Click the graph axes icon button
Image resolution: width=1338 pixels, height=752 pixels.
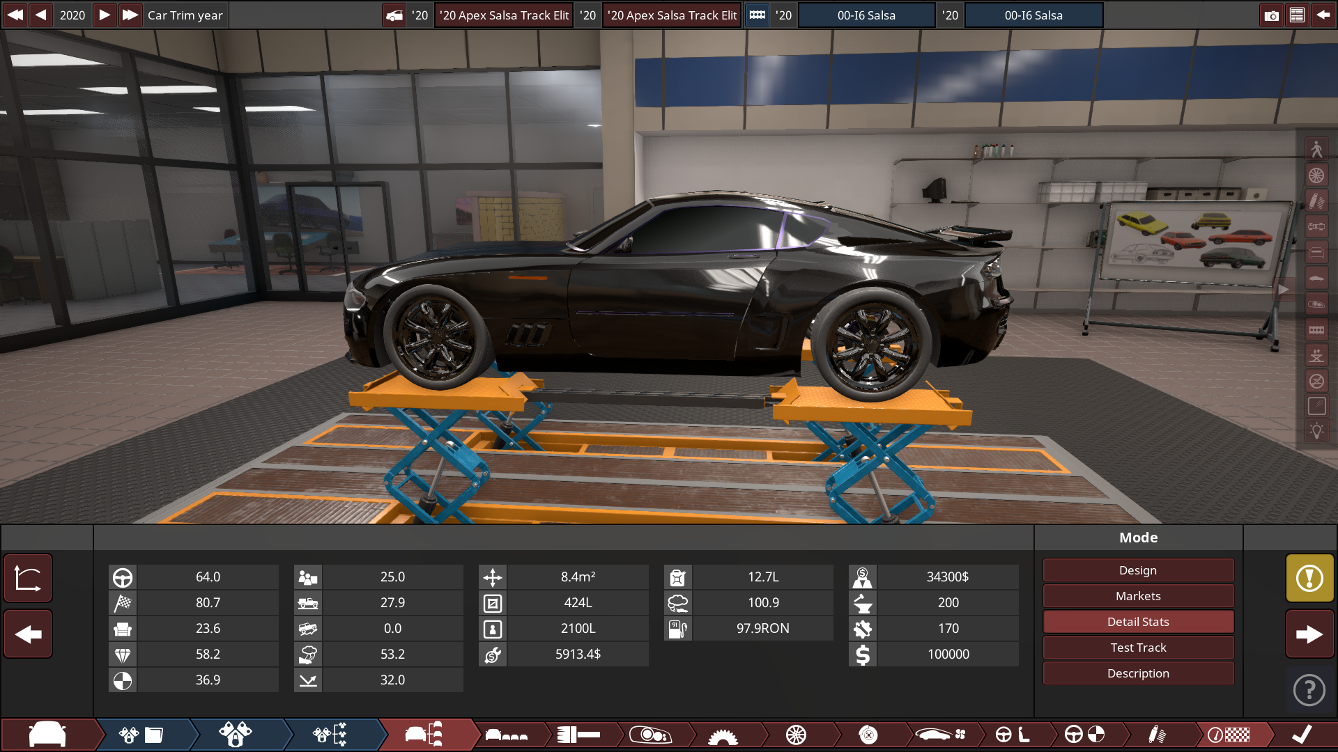tap(28, 578)
